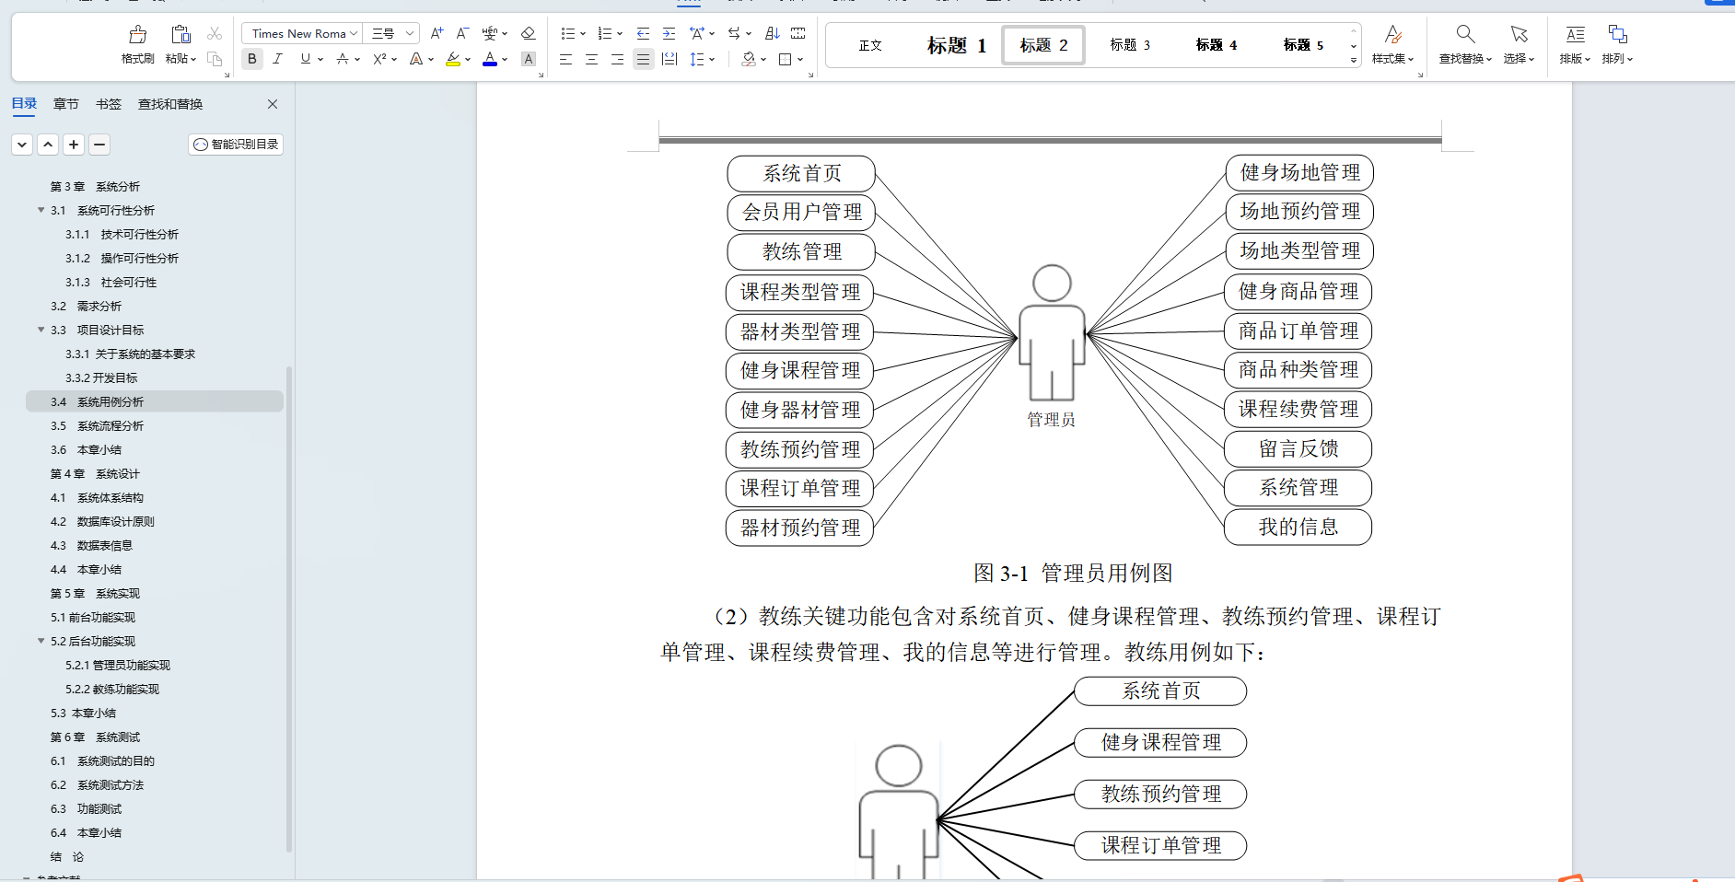This screenshot has height=882, width=1735.
Task: Apply the 标题 2 style
Action: point(1044,45)
